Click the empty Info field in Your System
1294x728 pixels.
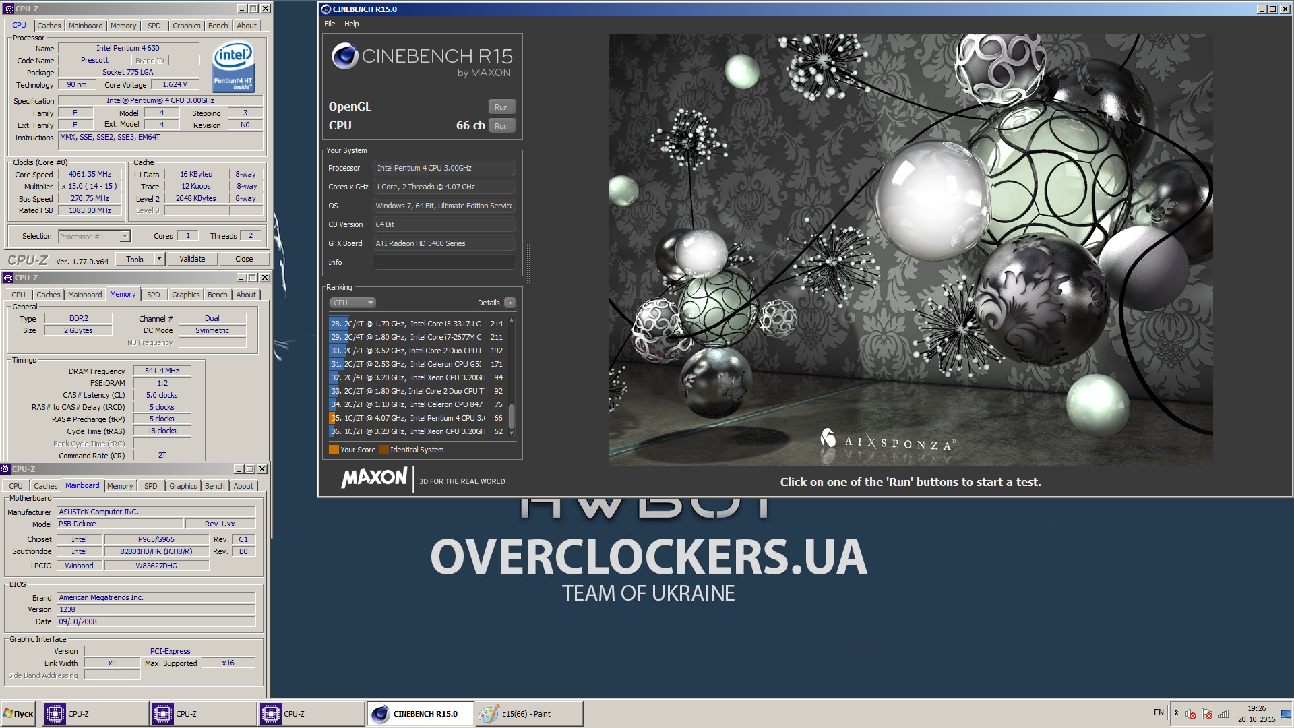(x=444, y=262)
